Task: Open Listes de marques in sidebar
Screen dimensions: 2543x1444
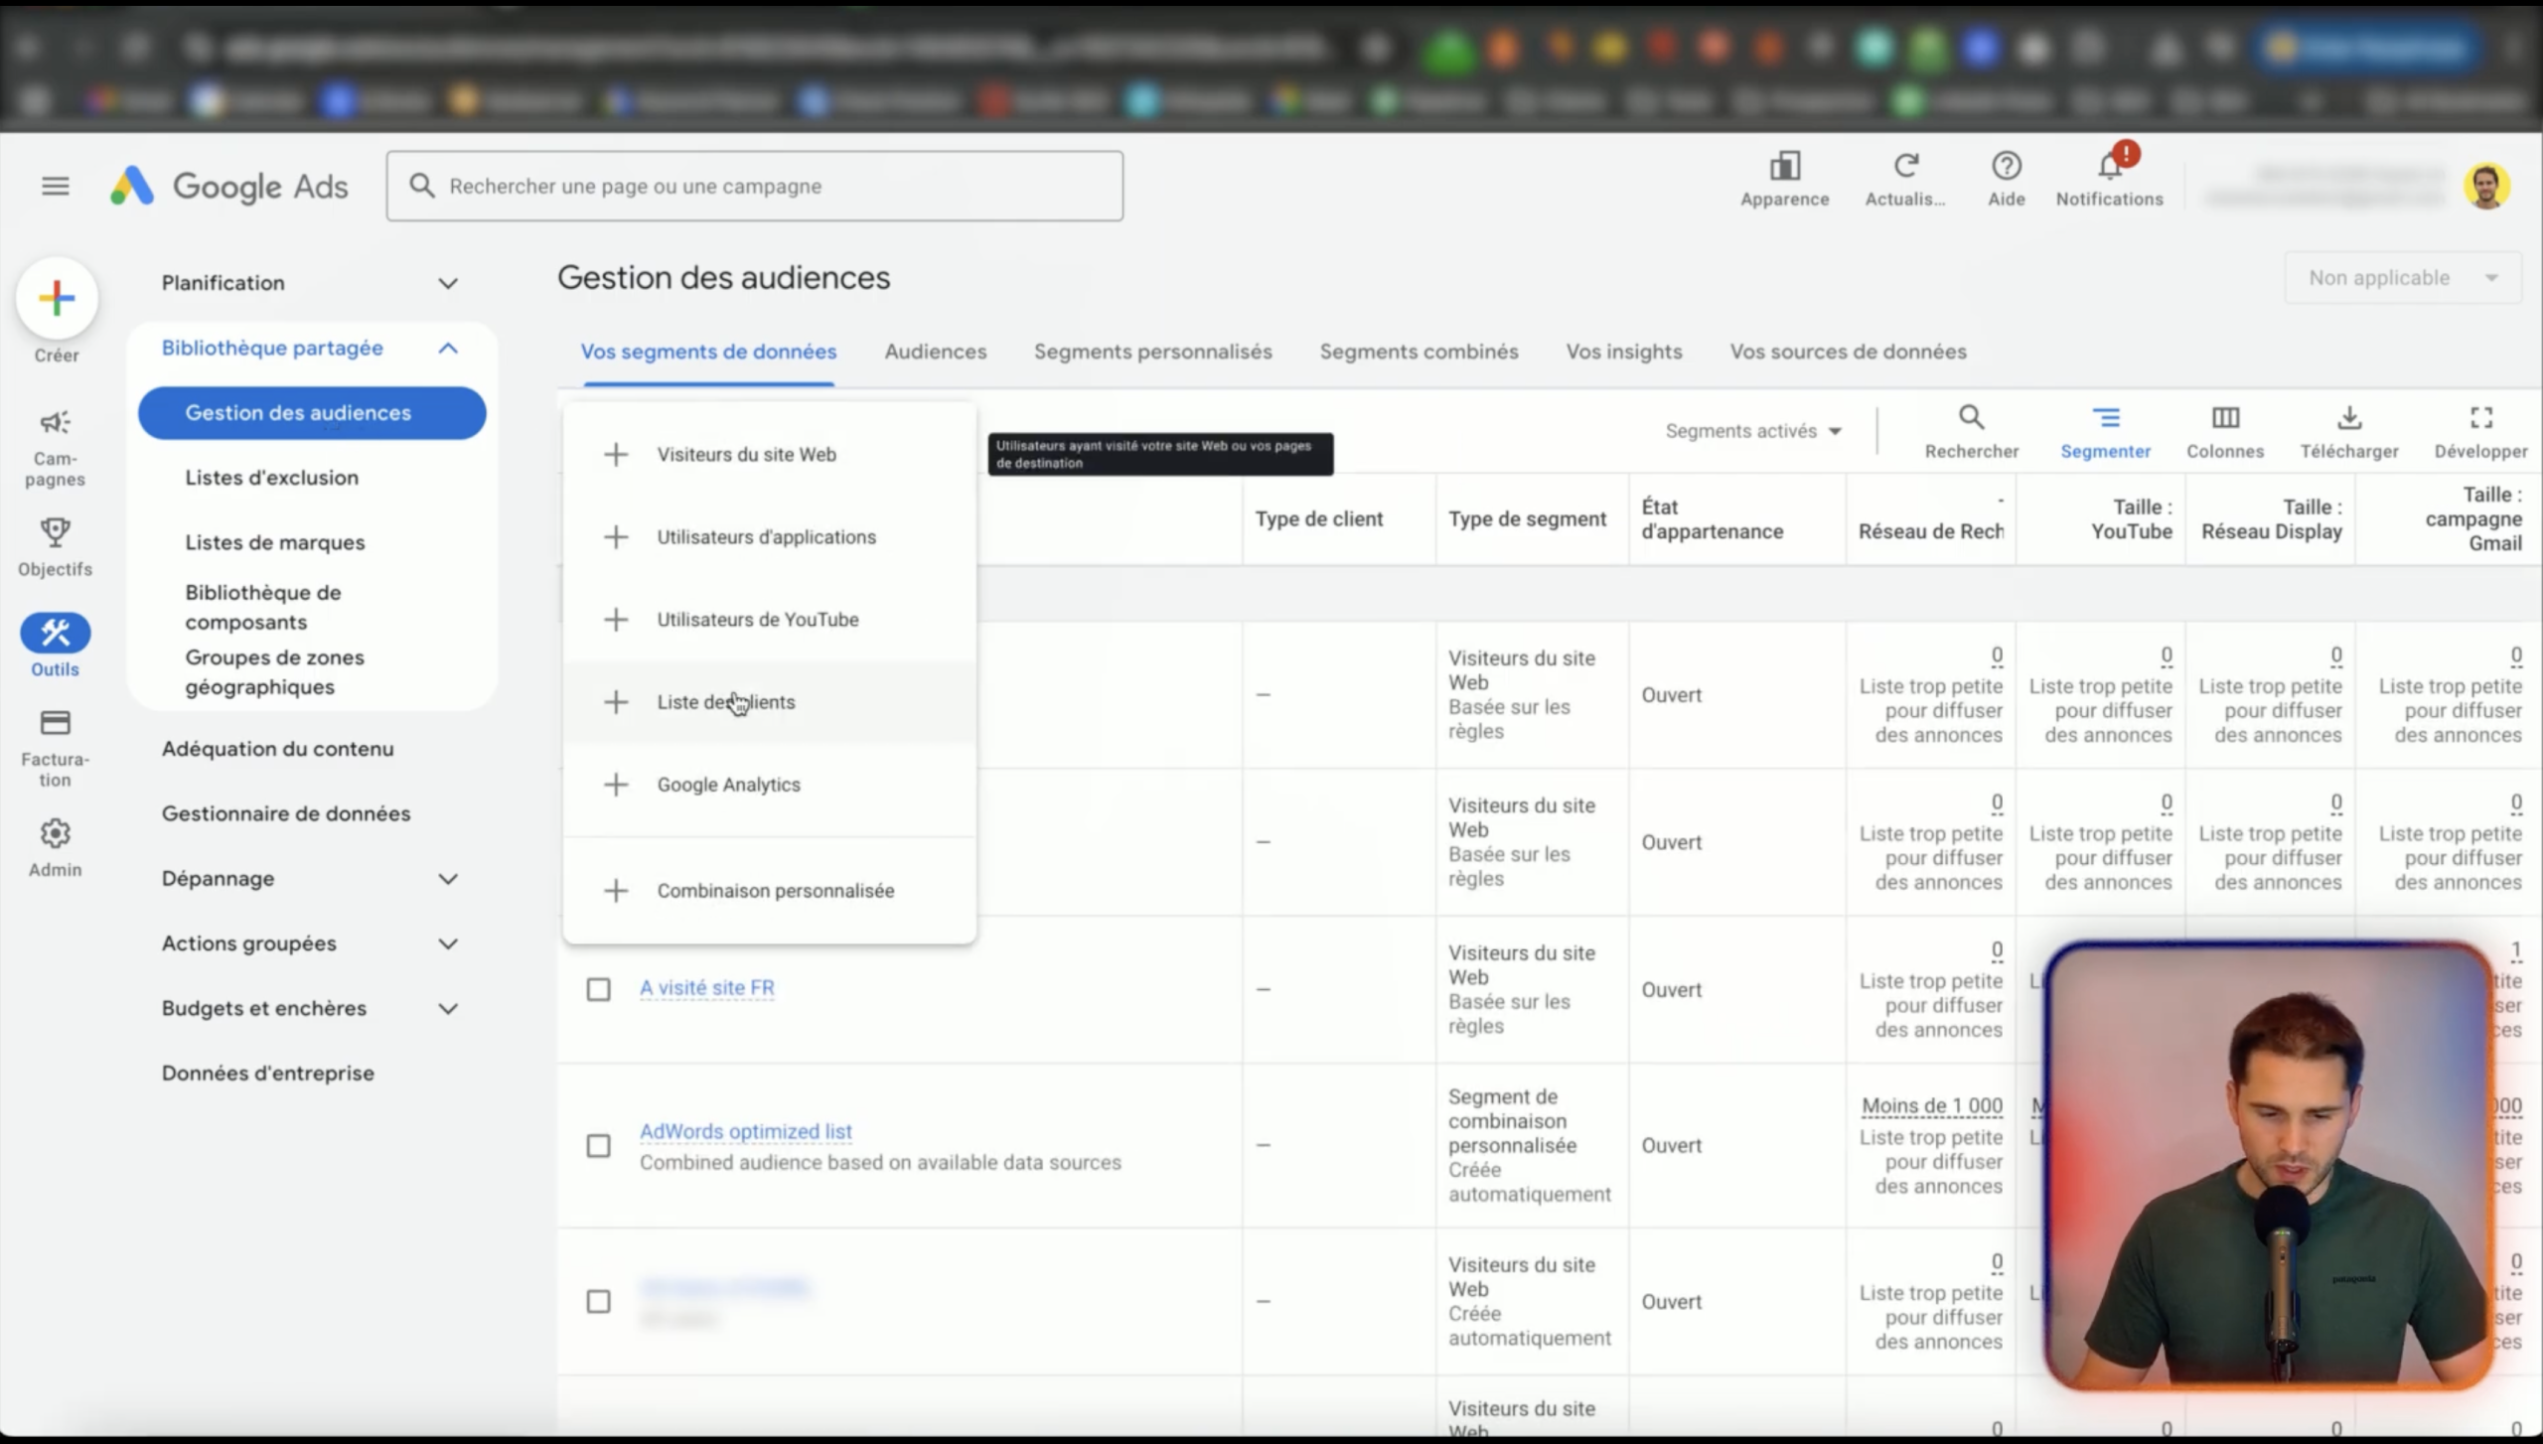Action: (274, 542)
